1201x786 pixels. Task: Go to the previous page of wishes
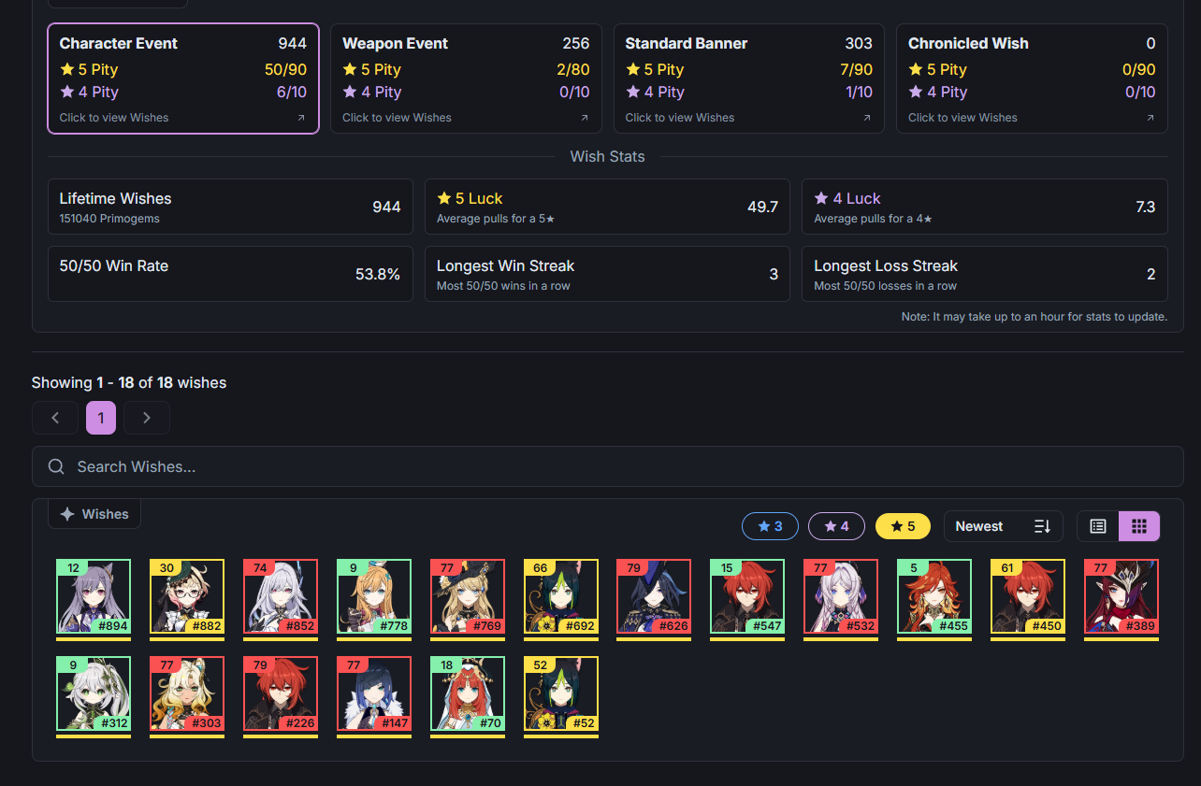point(55,418)
